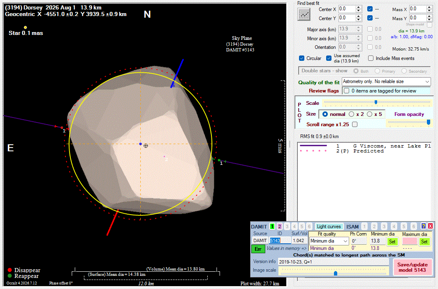Click the 'Star 0.1 mas' label
Image resolution: width=438 pixels, height=289 pixels.
25,33
